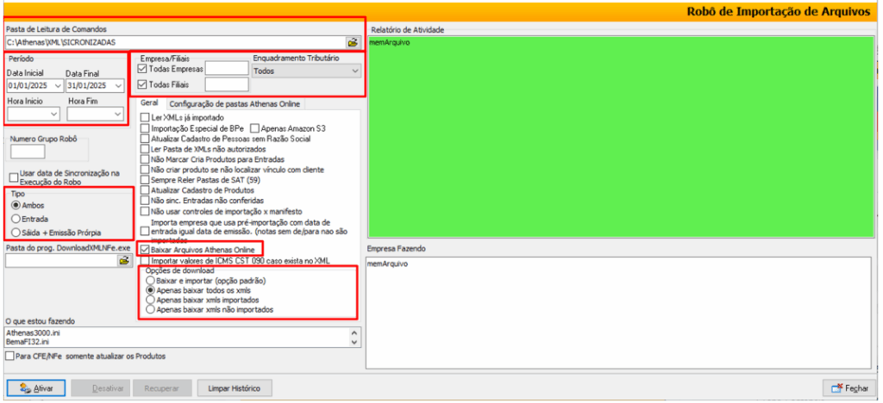This screenshot has width=883, height=403.
Task: Uncheck Baixar Arquivos Athenas Online
Action: pos(145,249)
